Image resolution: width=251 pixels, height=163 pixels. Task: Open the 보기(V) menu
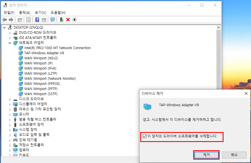coord(41,12)
